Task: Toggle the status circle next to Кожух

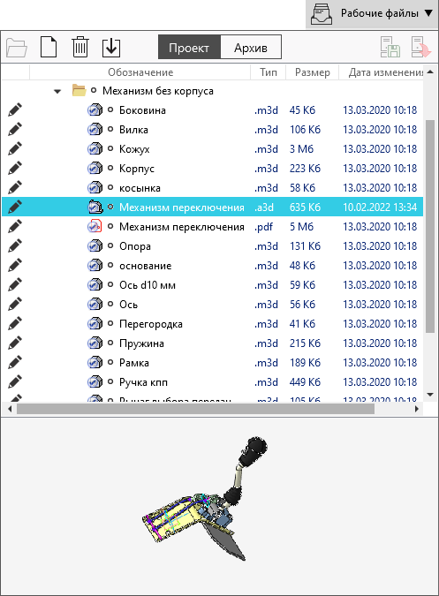Action: [x=110, y=148]
